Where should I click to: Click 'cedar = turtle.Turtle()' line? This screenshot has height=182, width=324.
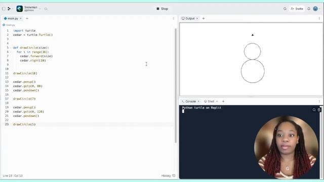(33, 35)
